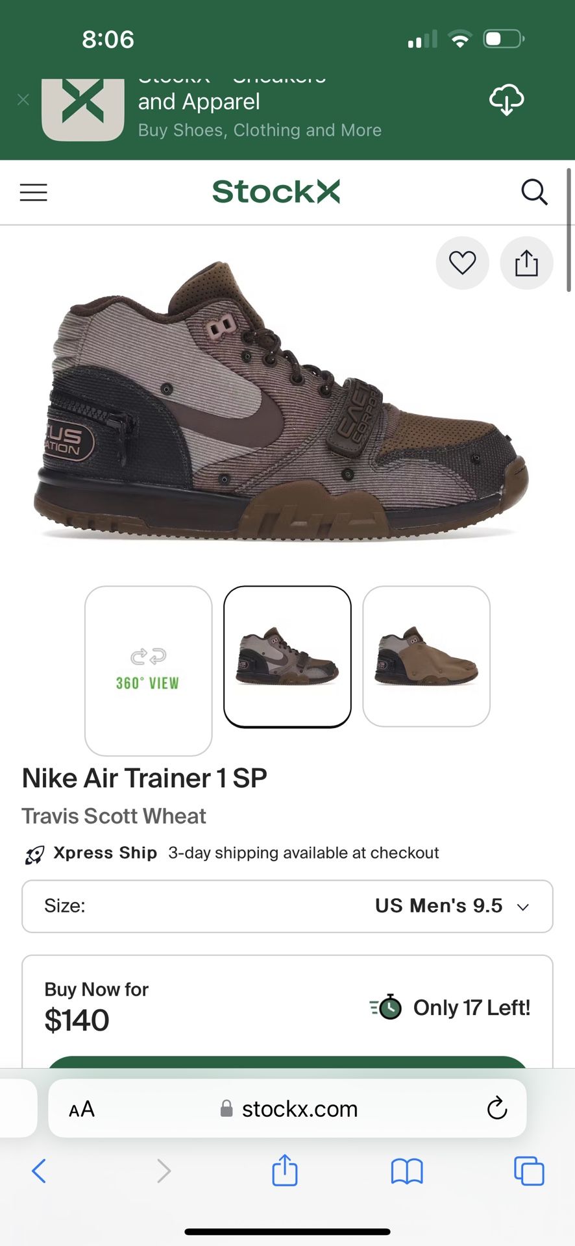Share product using the share icon
Screen dimensions: 575x1246
click(x=526, y=263)
